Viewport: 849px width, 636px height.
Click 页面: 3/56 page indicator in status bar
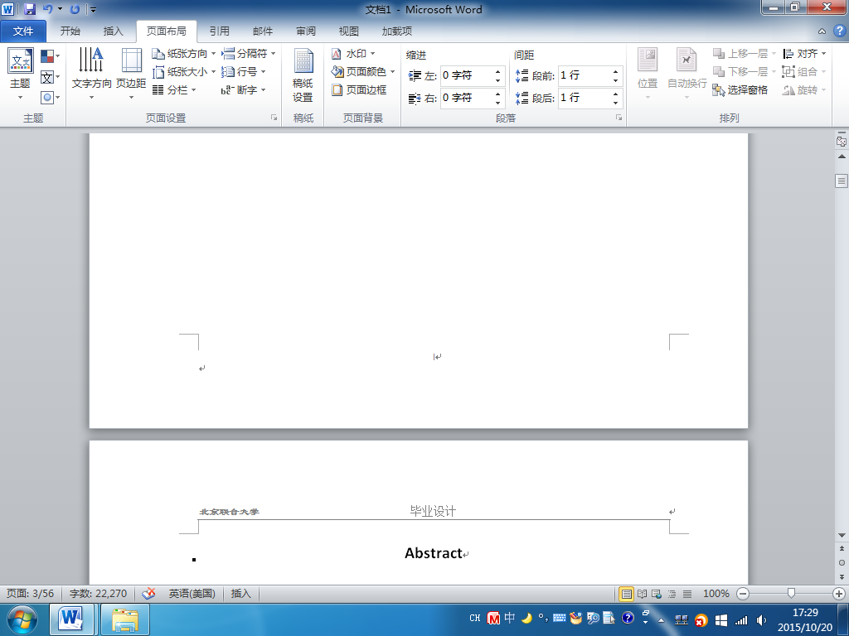[31, 593]
